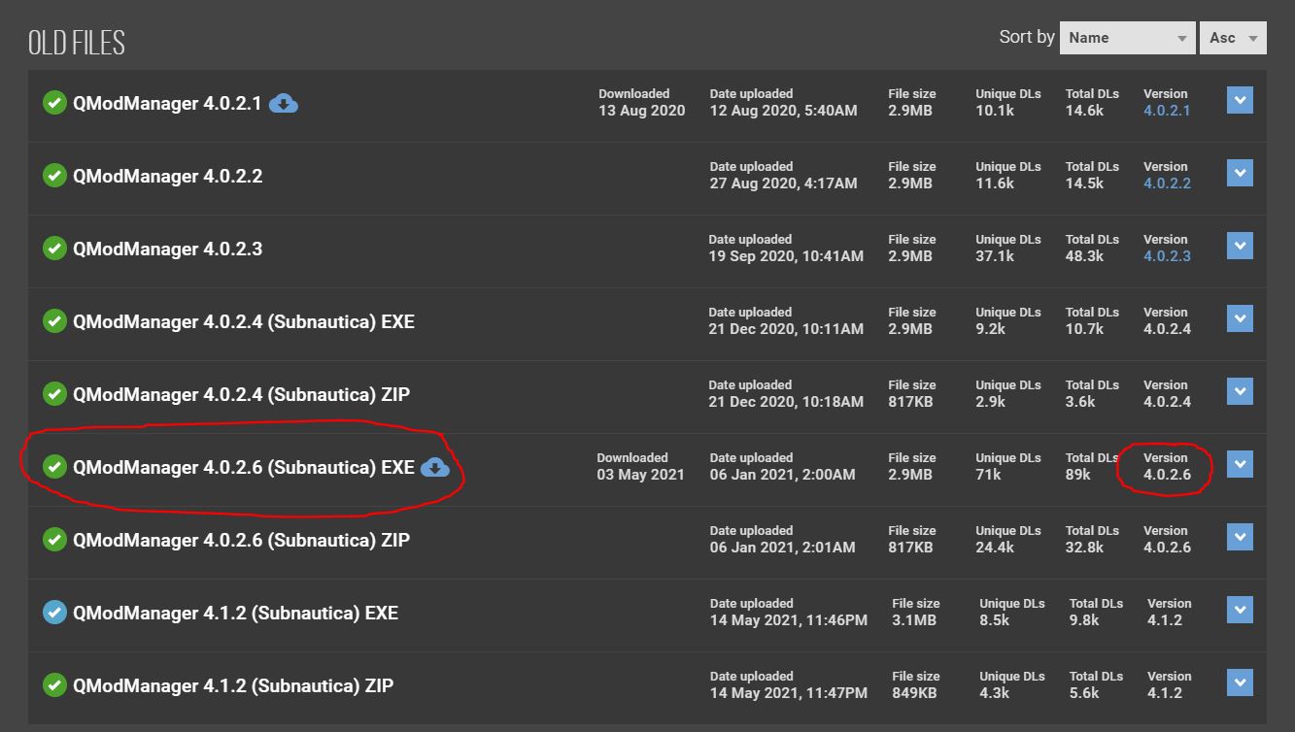Image resolution: width=1295 pixels, height=732 pixels.
Task: Open the Sort by Name dropdown
Action: (1127, 38)
